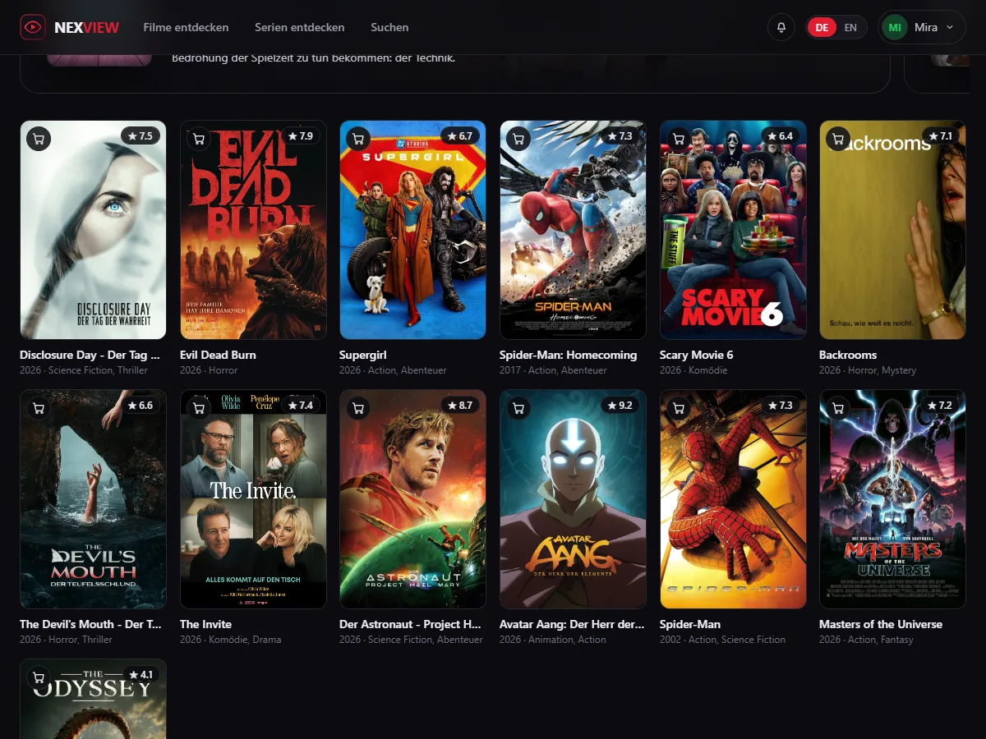The image size is (986, 739).
Task: Click the NEXVIEW brand name
Action: tap(87, 27)
